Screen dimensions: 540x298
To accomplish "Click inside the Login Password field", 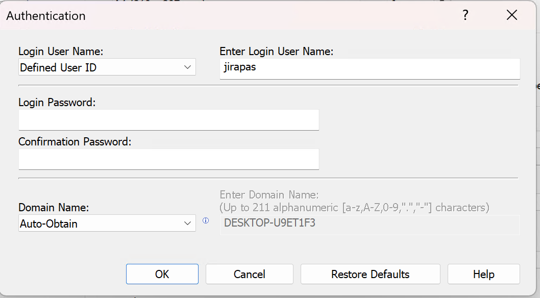I will point(168,119).
